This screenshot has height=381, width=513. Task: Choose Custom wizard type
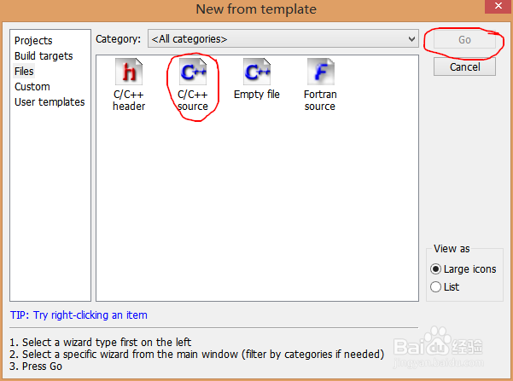(x=32, y=87)
